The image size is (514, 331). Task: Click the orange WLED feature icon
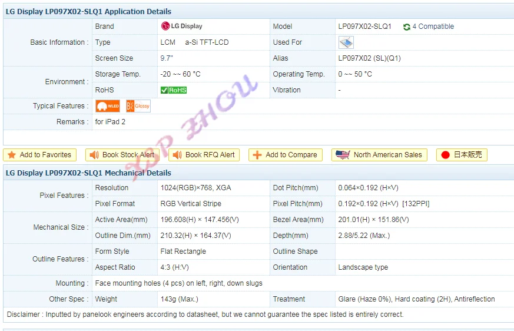click(x=108, y=106)
